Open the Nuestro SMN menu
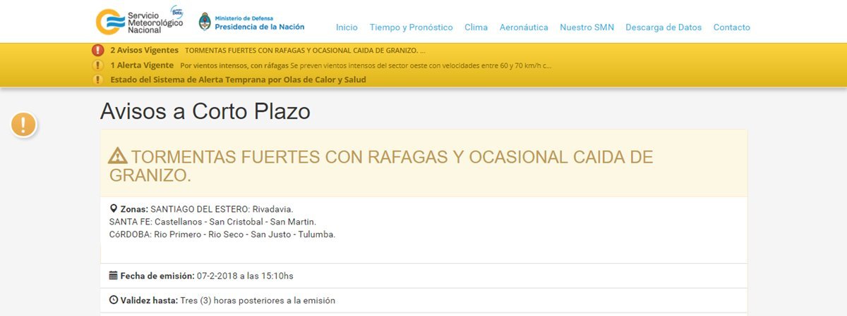847x316 pixels. (587, 27)
